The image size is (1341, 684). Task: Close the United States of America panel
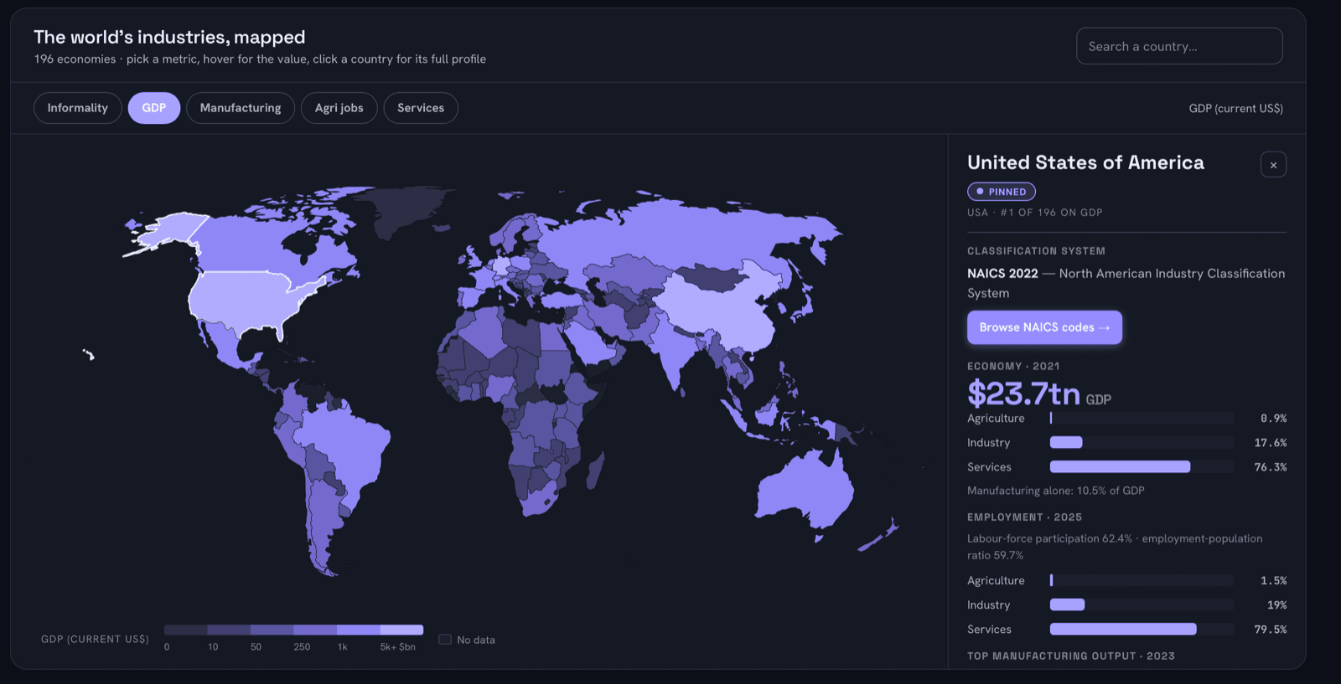coord(1273,165)
